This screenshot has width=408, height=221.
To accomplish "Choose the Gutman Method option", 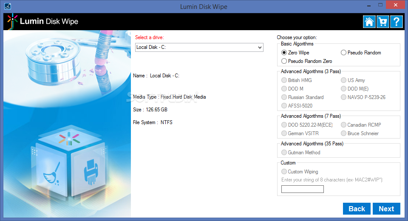I will click(x=301, y=153).
